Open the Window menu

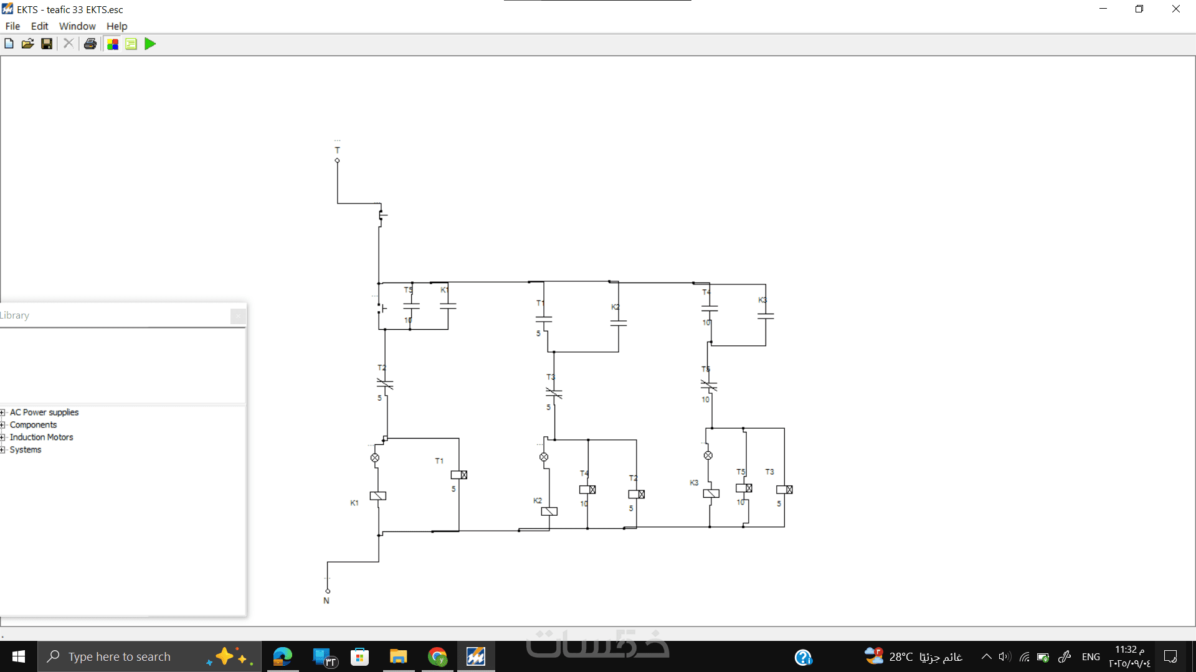point(77,26)
